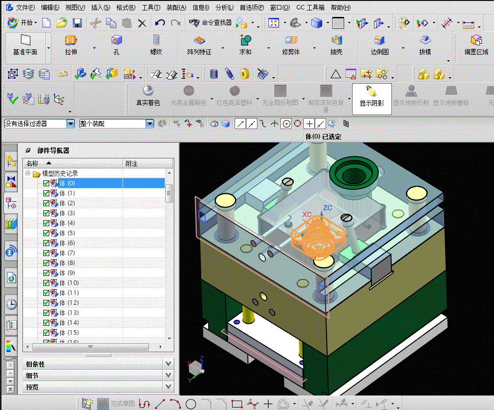This screenshot has height=410, width=494.
Task: Open the Assemblies (装配) menu
Action: click(x=176, y=7)
